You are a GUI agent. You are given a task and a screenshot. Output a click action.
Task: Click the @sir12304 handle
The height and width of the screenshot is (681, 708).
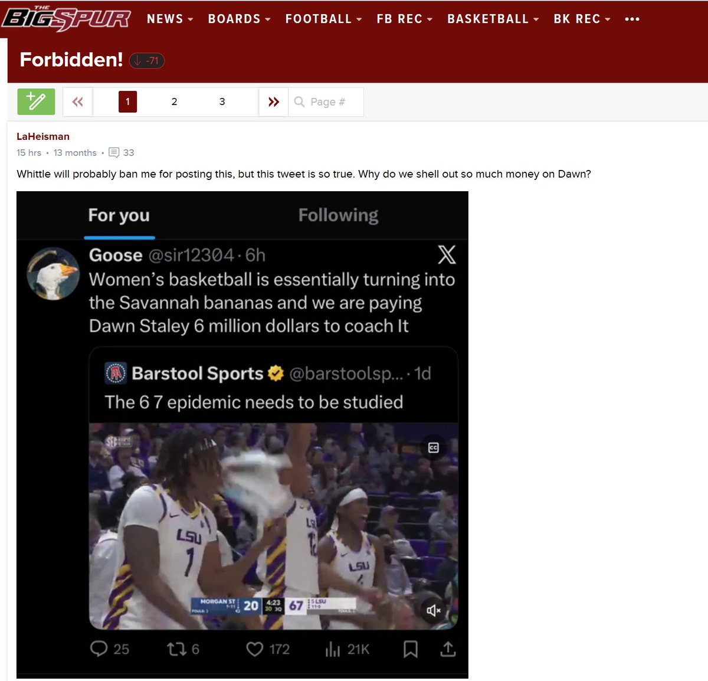click(191, 255)
